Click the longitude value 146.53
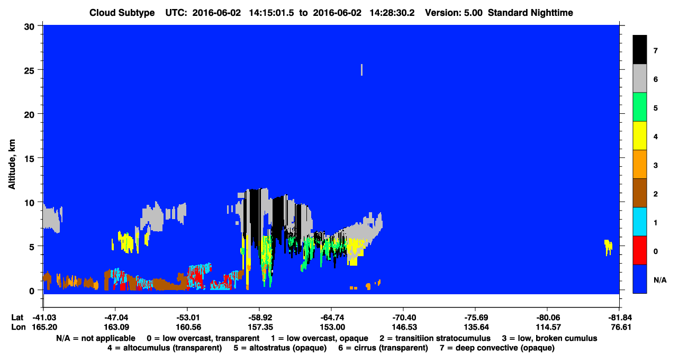This screenshot has width=688, height=353. pyautogui.click(x=403, y=327)
